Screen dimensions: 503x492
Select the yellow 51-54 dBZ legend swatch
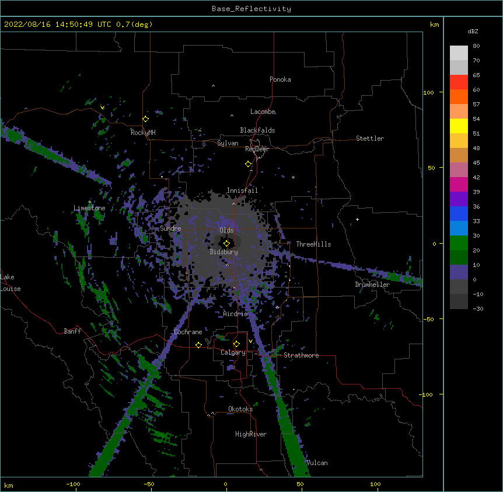(459, 126)
